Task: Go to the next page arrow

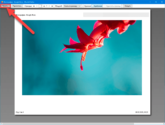Action: pos(49,6)
